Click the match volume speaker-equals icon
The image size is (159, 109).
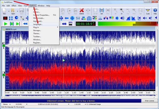tap(145, 18)
